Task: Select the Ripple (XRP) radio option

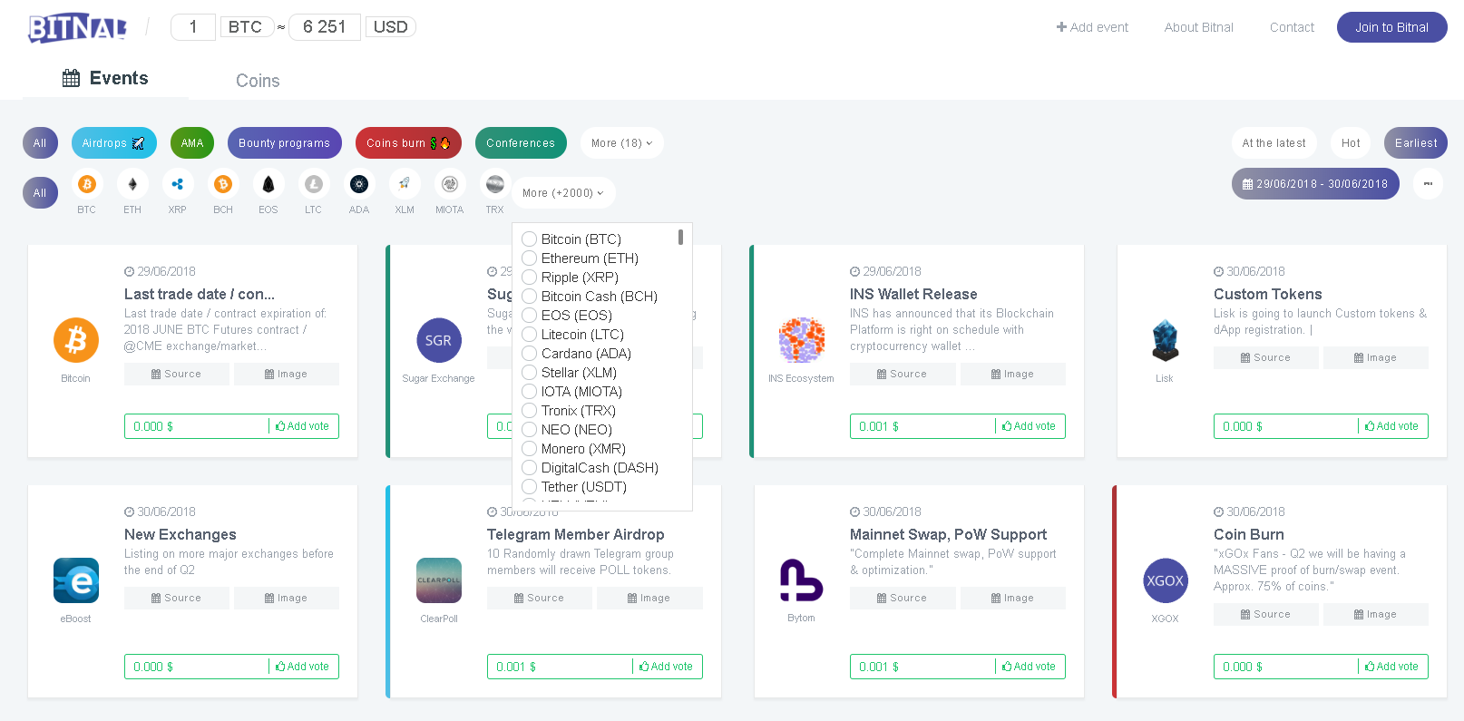Action: pyautogui.click(x=530, y=278)
